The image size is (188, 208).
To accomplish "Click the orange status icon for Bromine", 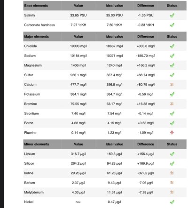I will pos(172,104).
